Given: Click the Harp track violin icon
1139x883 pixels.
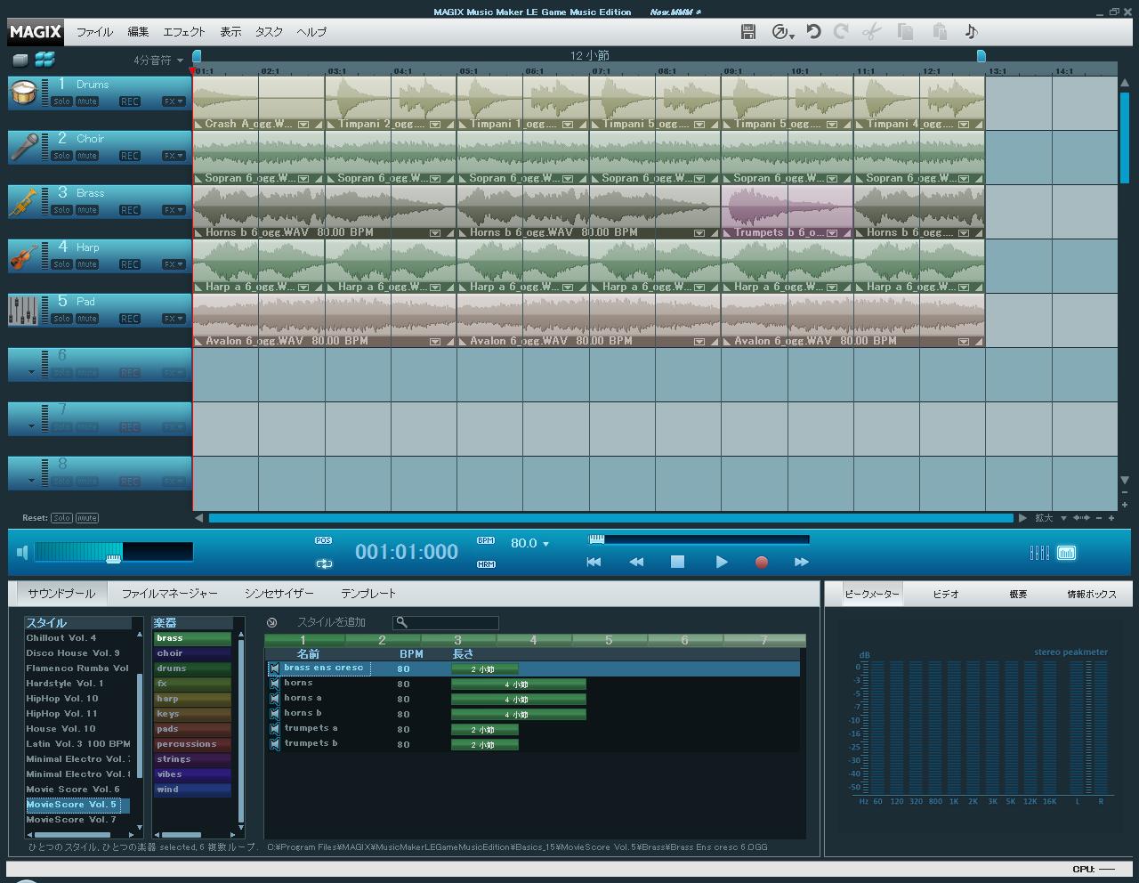Looking at the screenshot, I should tap(23, 255).
